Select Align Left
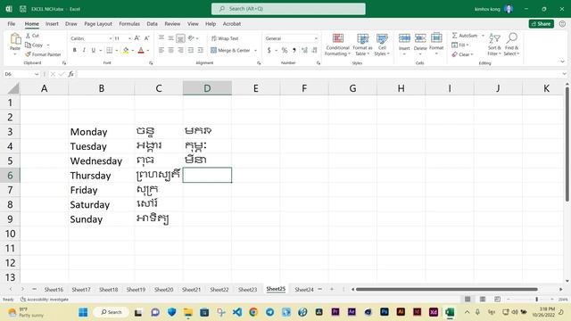571x321 pixels. coord(161,50)
